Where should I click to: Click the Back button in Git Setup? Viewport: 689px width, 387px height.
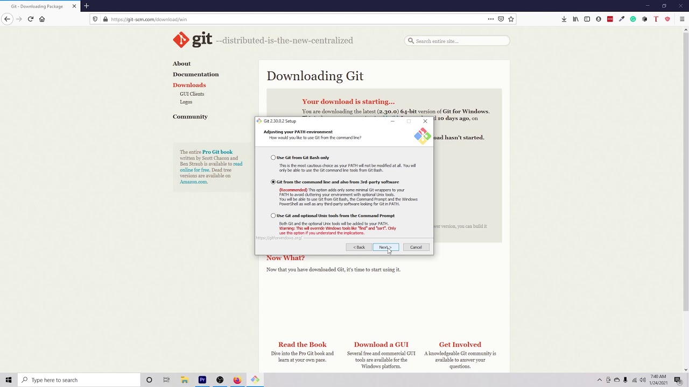tap(359, 247)
